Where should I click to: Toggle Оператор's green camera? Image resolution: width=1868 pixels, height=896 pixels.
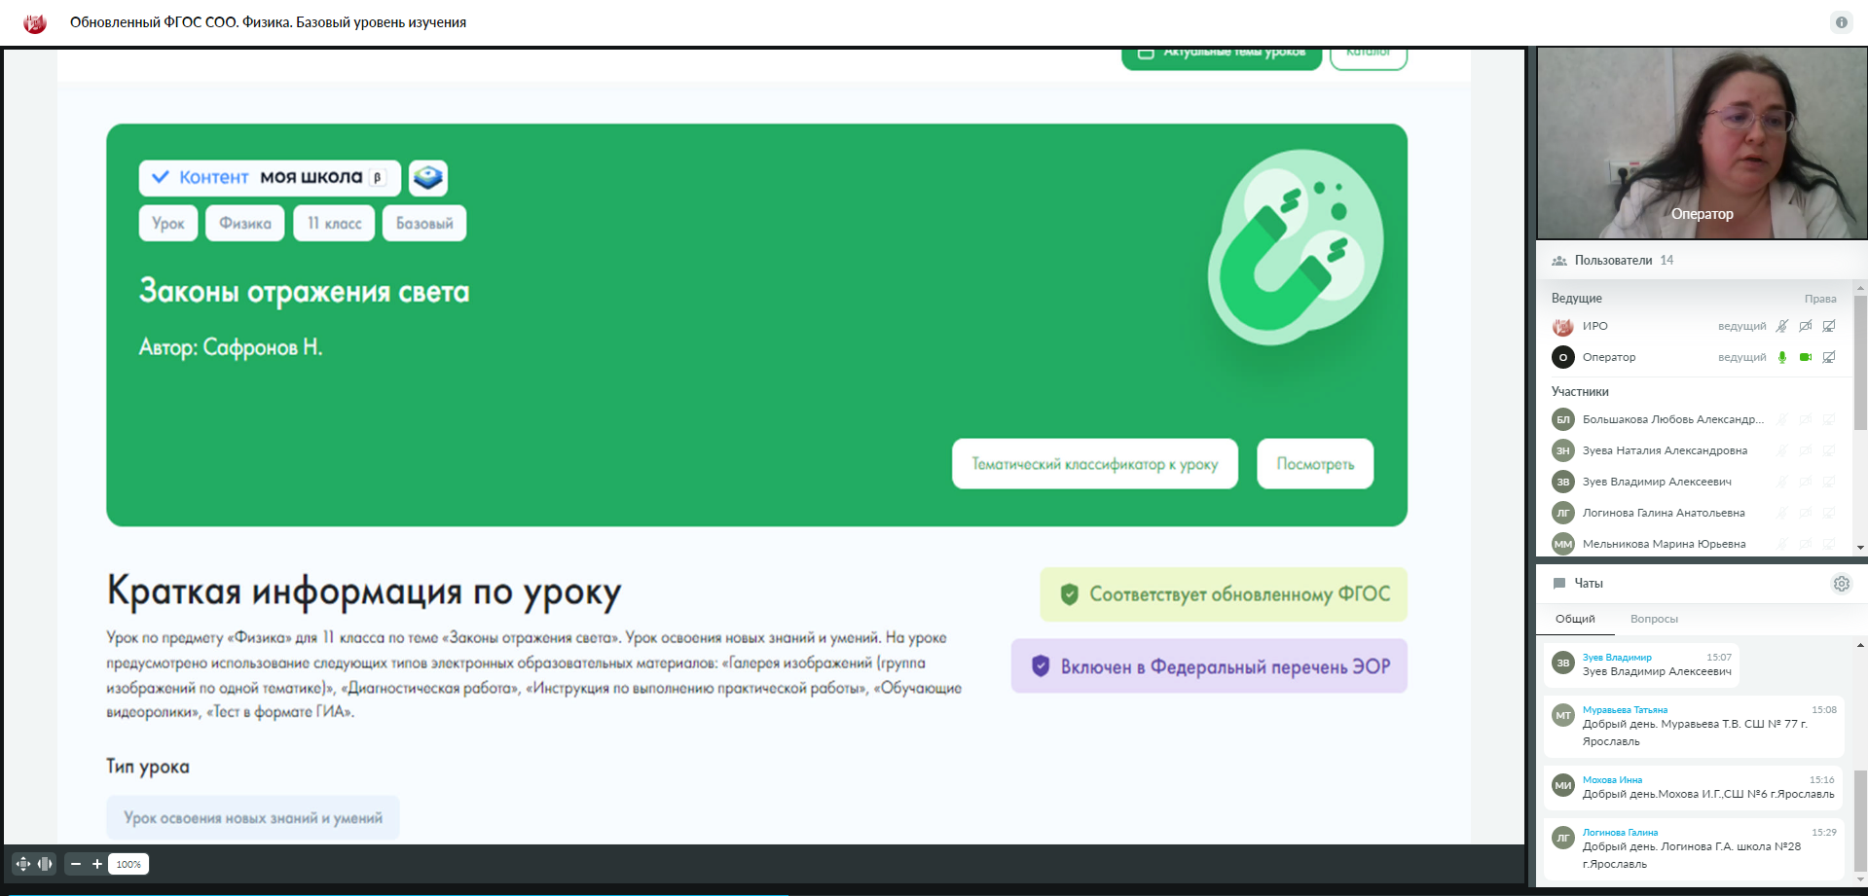[x=1806, y=357]
